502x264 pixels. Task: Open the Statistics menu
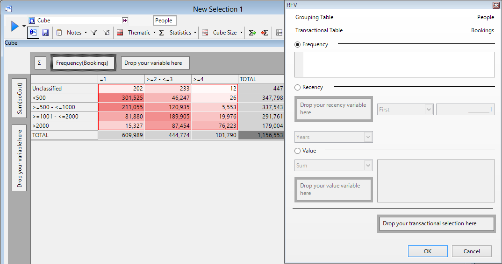pyautogui.click(x=180, y=33)
